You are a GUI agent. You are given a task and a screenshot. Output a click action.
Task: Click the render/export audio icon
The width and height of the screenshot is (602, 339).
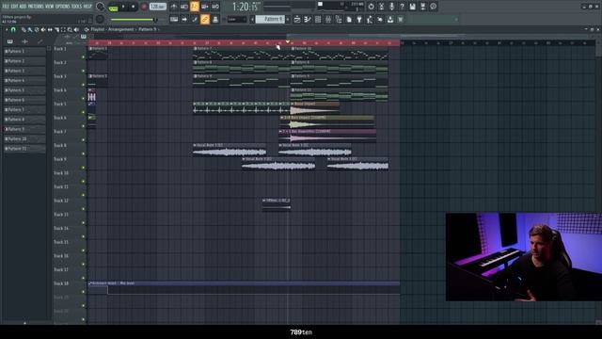point(422,7)
